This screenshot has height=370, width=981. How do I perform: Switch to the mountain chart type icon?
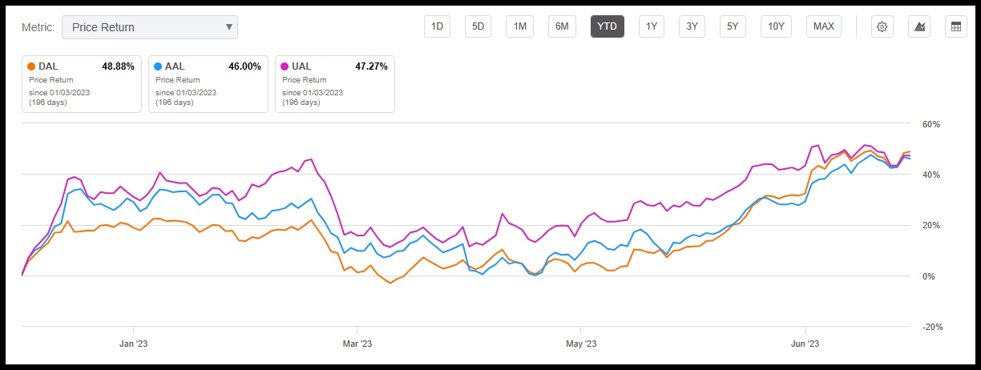coord(920,26)
